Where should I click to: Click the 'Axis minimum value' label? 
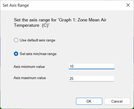[x=29, y=67]
